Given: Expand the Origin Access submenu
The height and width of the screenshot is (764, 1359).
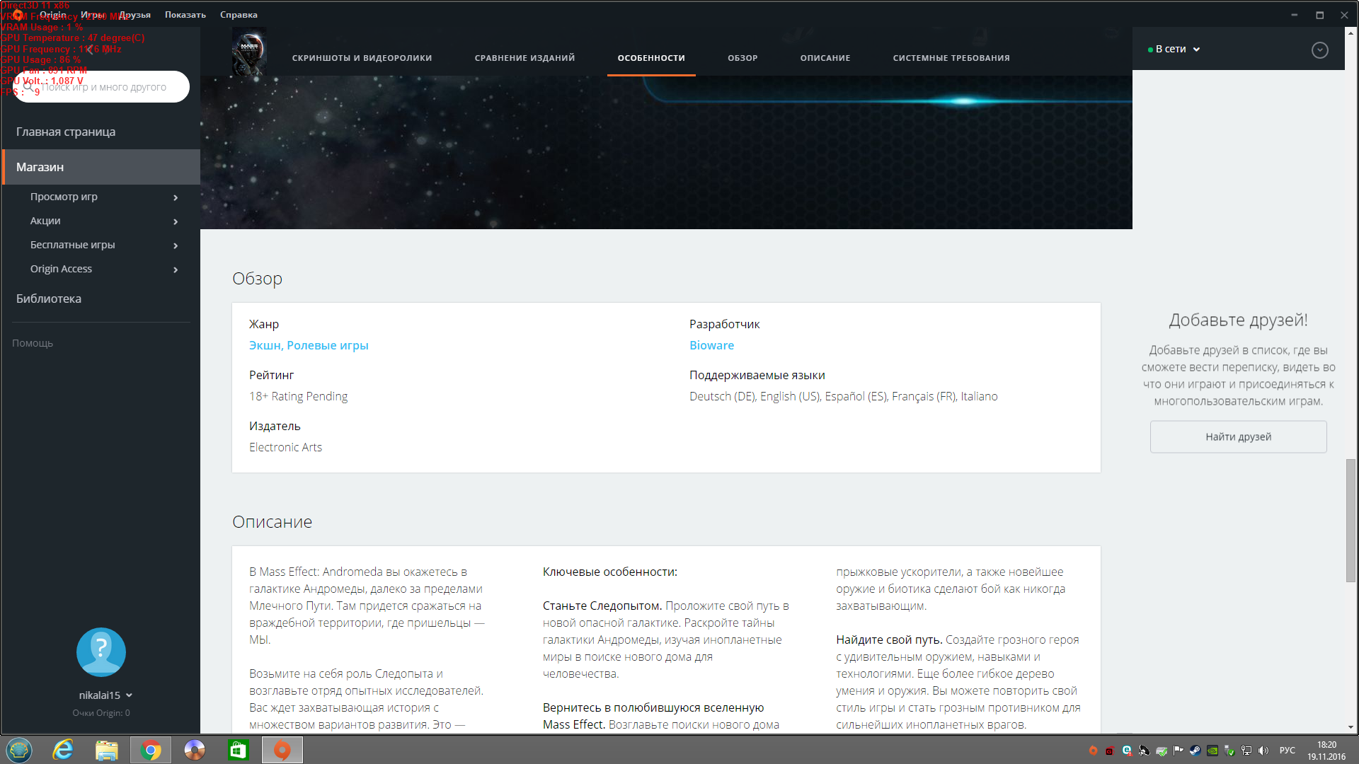Looking at the screenshot, I should [176, 270].
